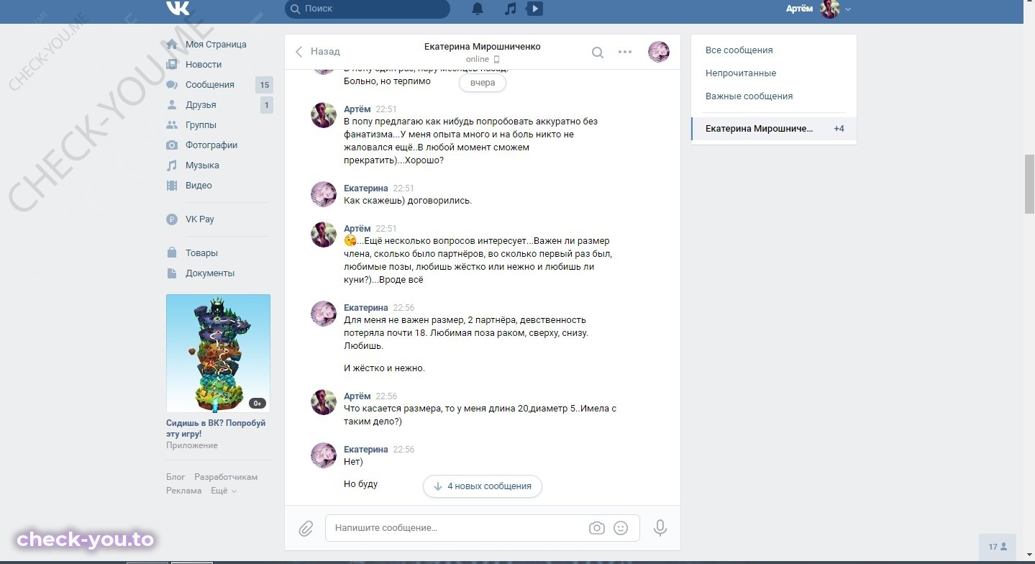Click the friends counter 1
The image size is (1035, 564).
267,105
